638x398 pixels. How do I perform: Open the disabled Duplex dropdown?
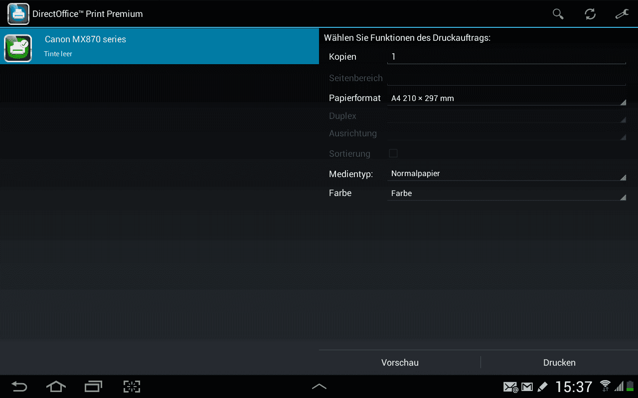point(506,116)
